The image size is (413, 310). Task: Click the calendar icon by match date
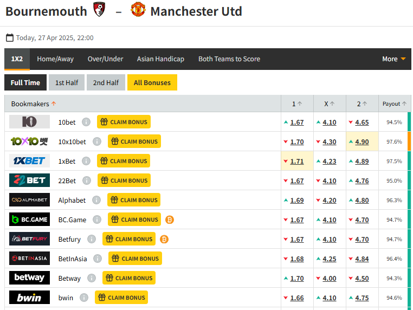point(10,38)
